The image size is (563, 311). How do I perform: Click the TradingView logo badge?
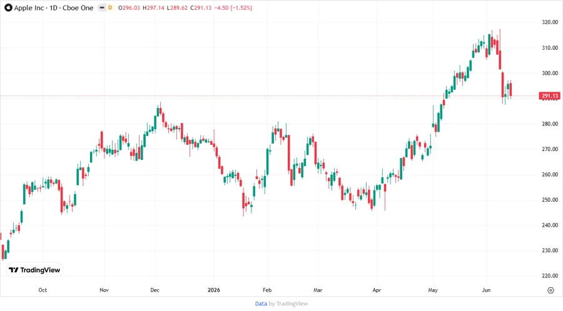tap(34, 270)
